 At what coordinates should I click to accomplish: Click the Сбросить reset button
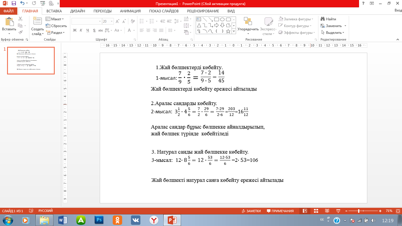[56, 26]
